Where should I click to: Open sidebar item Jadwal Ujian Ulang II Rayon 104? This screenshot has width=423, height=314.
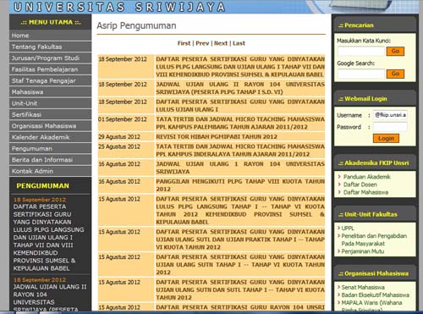[50, 298]
